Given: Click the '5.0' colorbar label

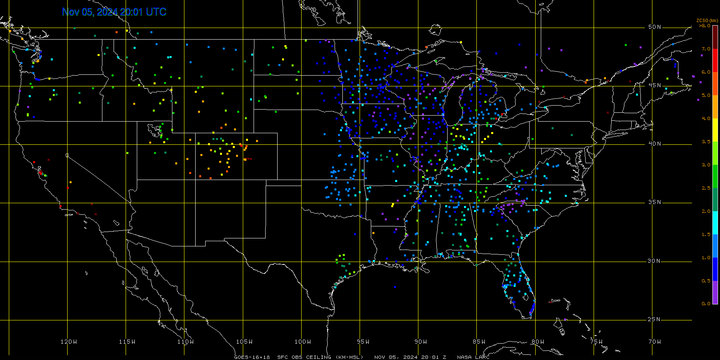Looking at the screenshot, I should tap(706, 95).
